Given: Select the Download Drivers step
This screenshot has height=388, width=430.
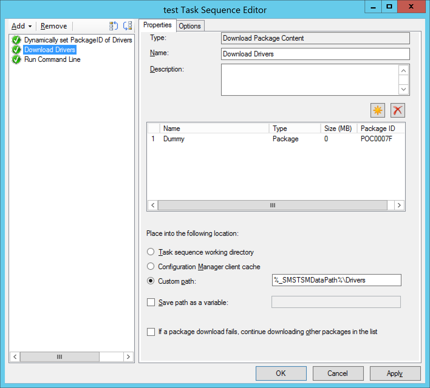Looking at the screenshot, I should point(50,50).
